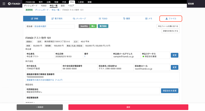Image resolution: width=205 pixels, height=111 pixels.
Task: Open the hamburger menu icon
Action: pos(4,4)
